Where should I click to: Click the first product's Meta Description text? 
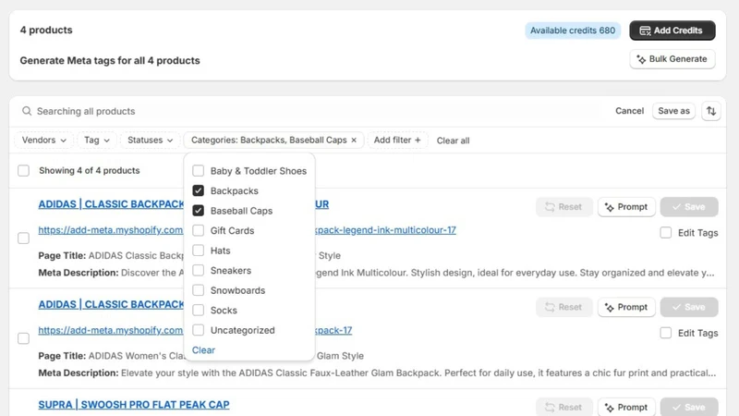pyautogui.click(x=376, y=273)
